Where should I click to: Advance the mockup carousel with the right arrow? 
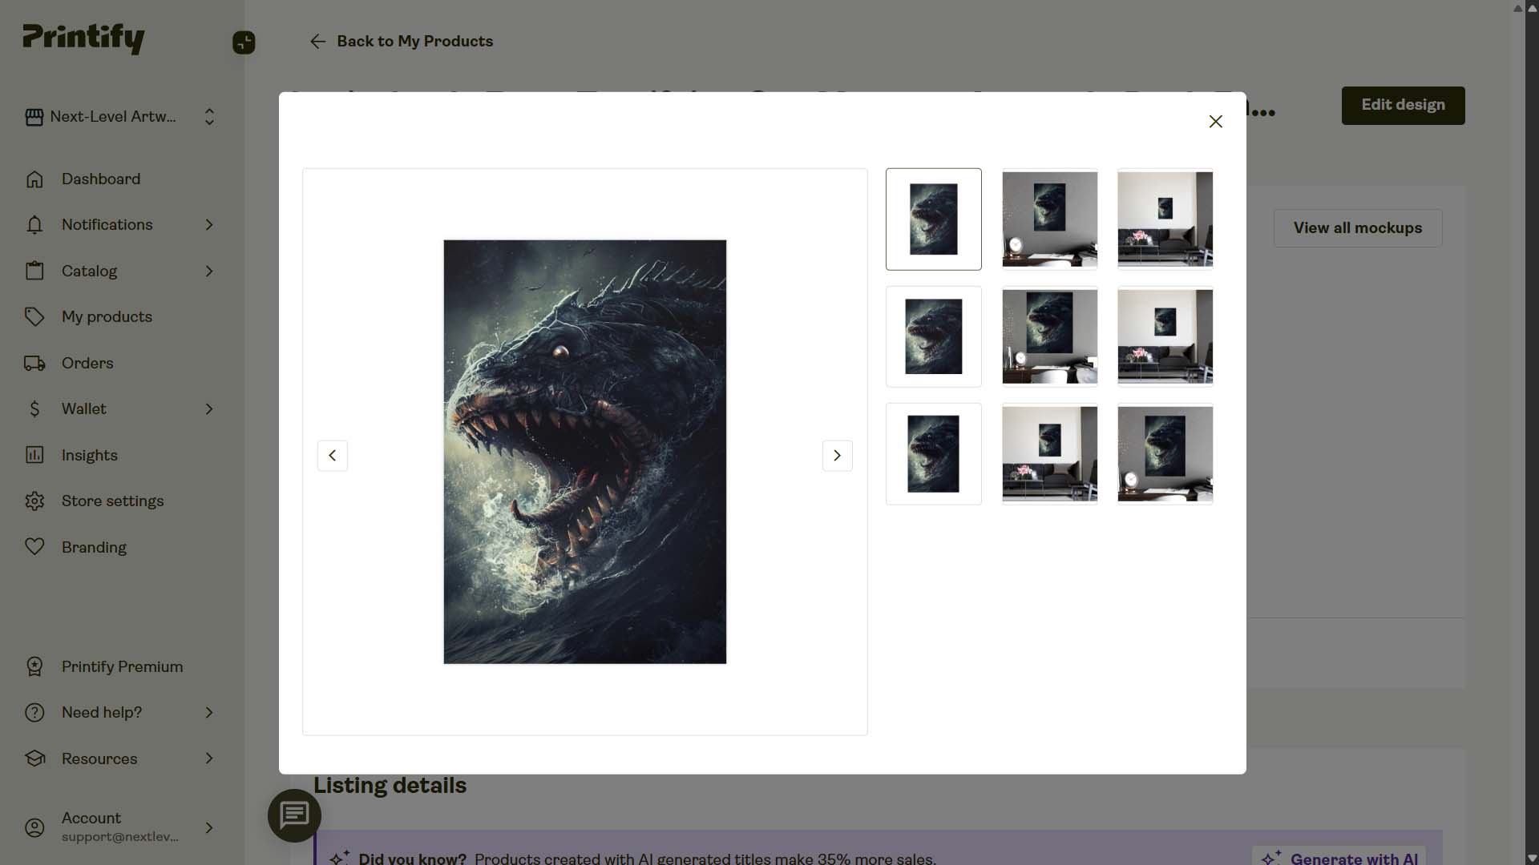click(x=837, y=455)
